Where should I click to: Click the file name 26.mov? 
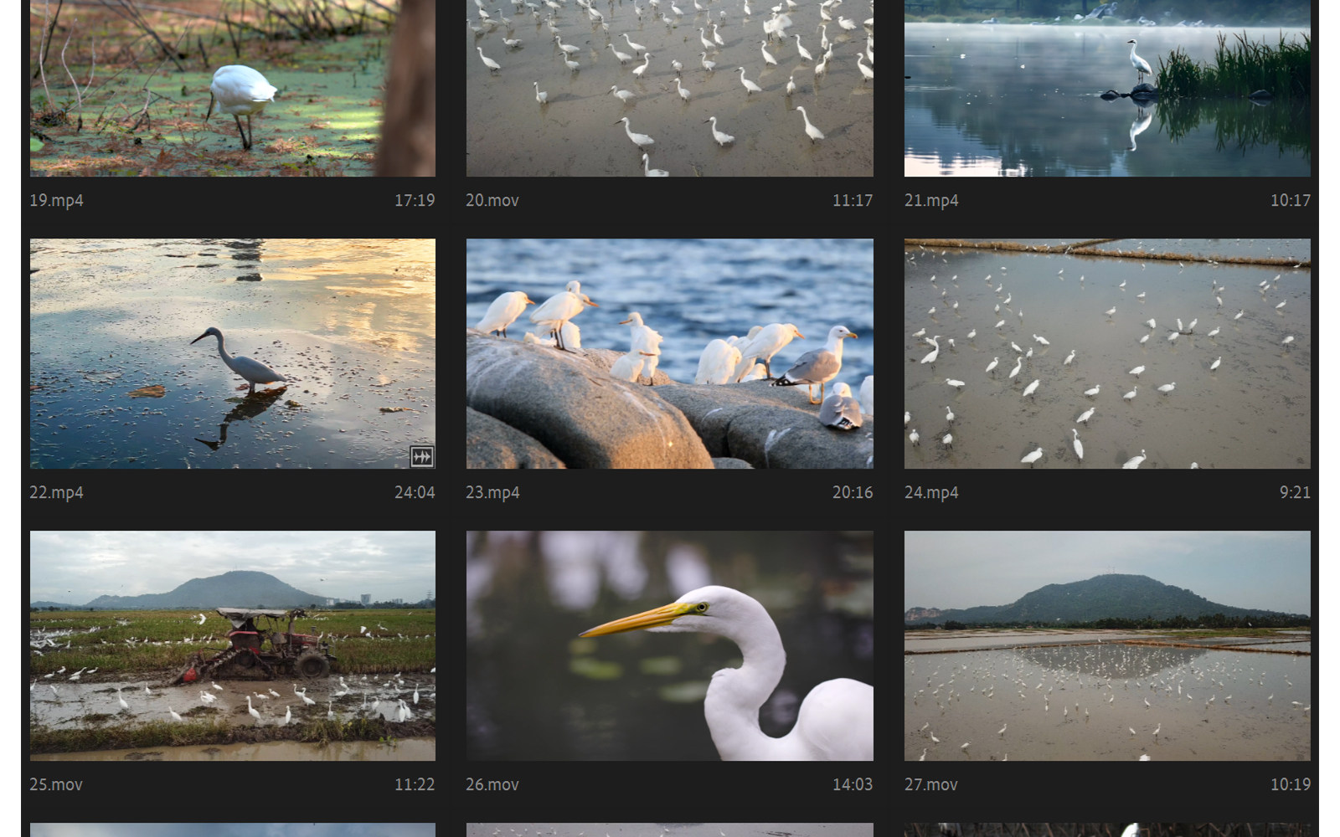492,785
